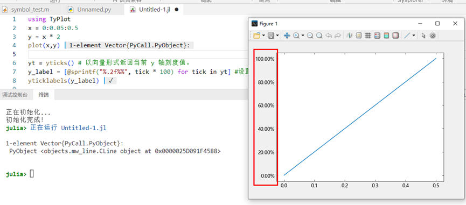Click the open file folder icon in Figure 1
Viewport: 466px width, 205px height.
(257, 36)
